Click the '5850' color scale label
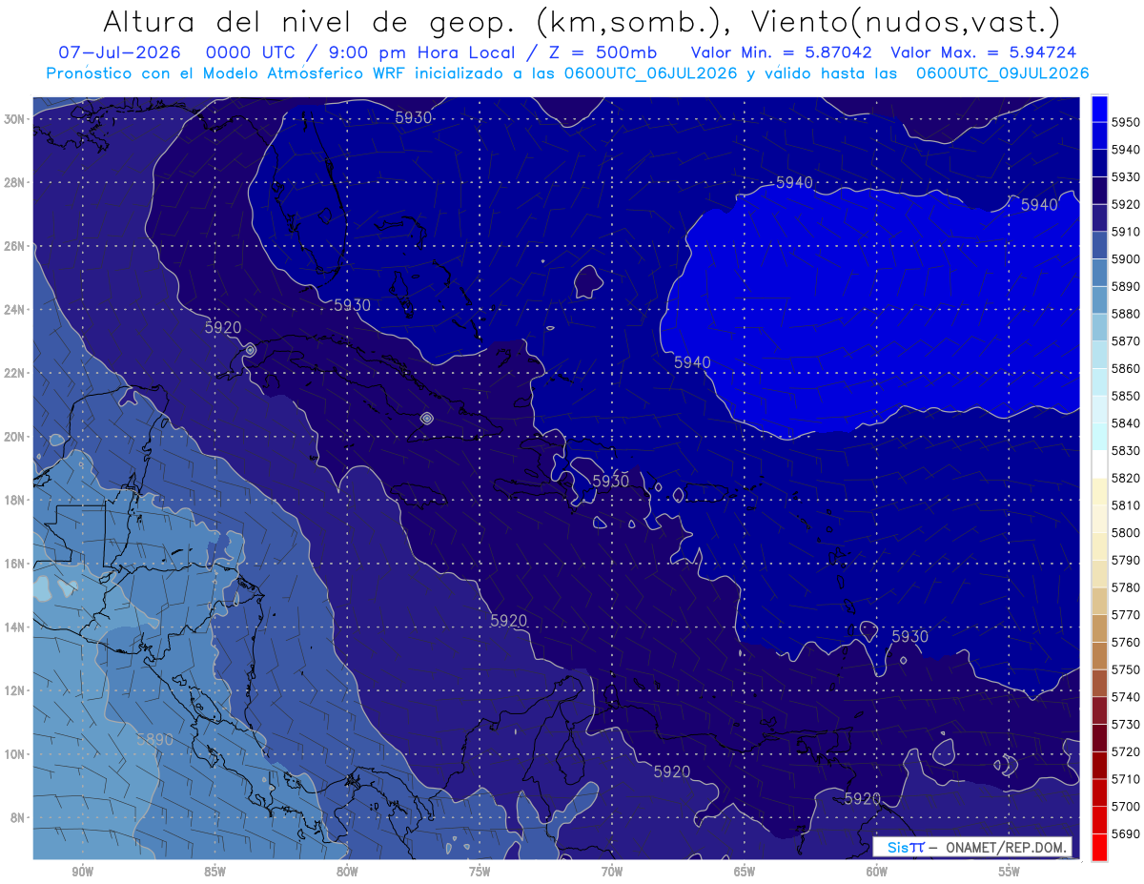 (1125, 396)
